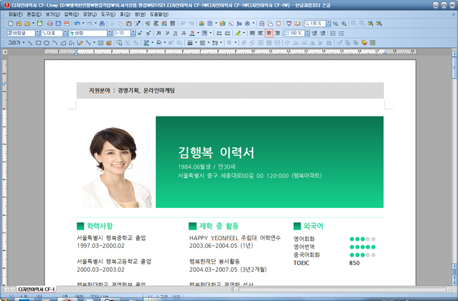Print the document using printer icon
The image size is (458, 301).
tap(50, 24)
